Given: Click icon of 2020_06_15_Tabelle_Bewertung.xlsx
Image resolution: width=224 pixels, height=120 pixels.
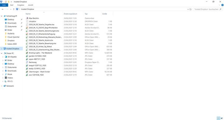Looking at the screenshot, I should [27, 43].
